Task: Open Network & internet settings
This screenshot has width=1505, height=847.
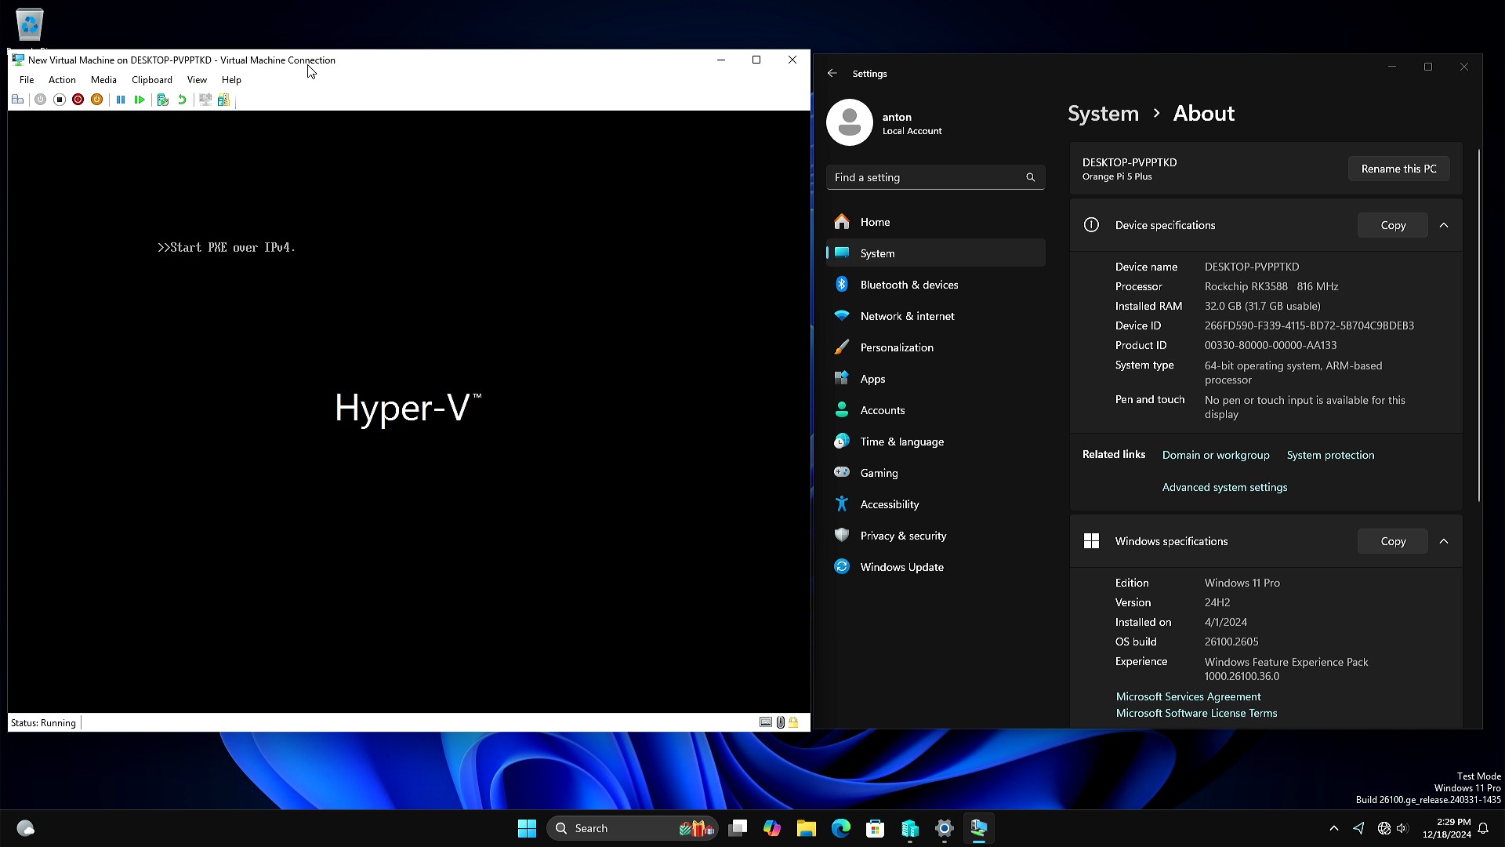Action: click(935, 316)
